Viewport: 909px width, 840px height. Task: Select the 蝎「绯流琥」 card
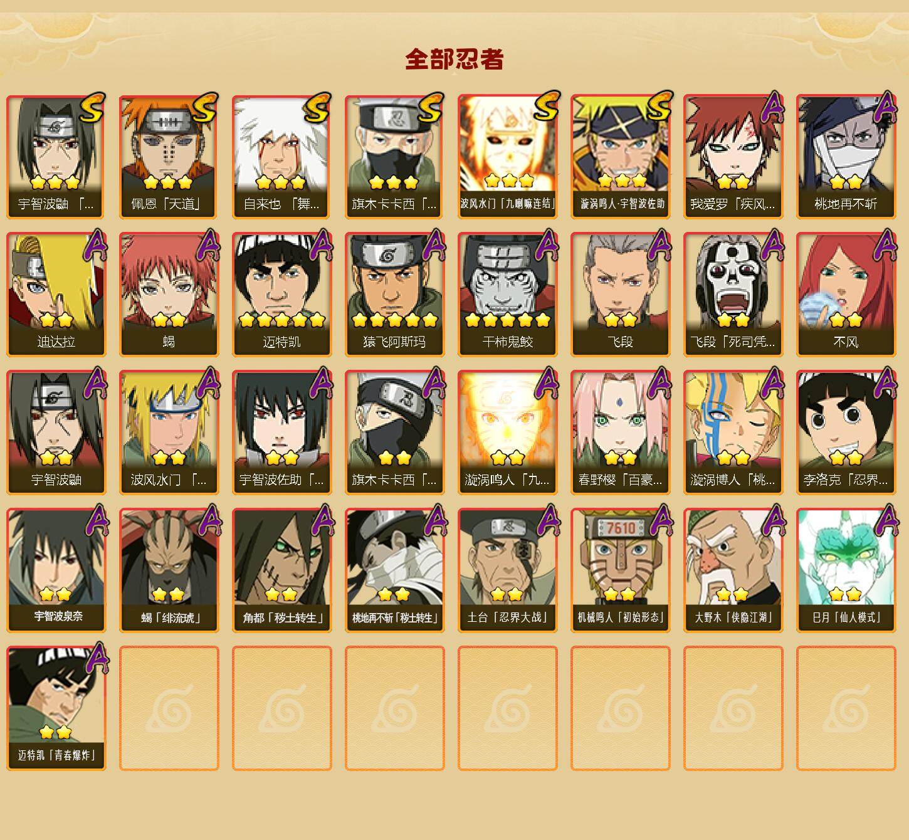tap(169, 570)
